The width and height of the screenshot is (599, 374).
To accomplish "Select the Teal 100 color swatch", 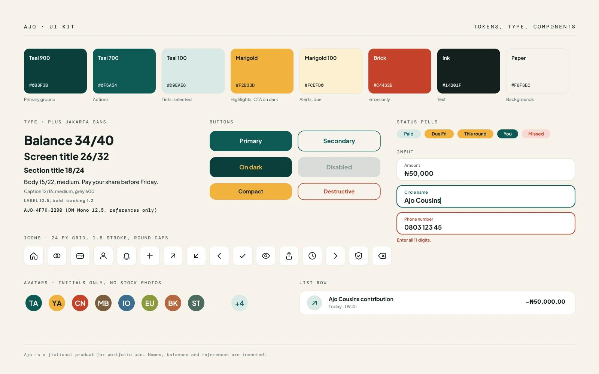I will coord(193,71).
